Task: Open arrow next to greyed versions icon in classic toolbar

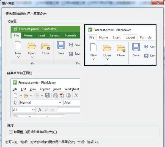Action: (x=42, y=95)
